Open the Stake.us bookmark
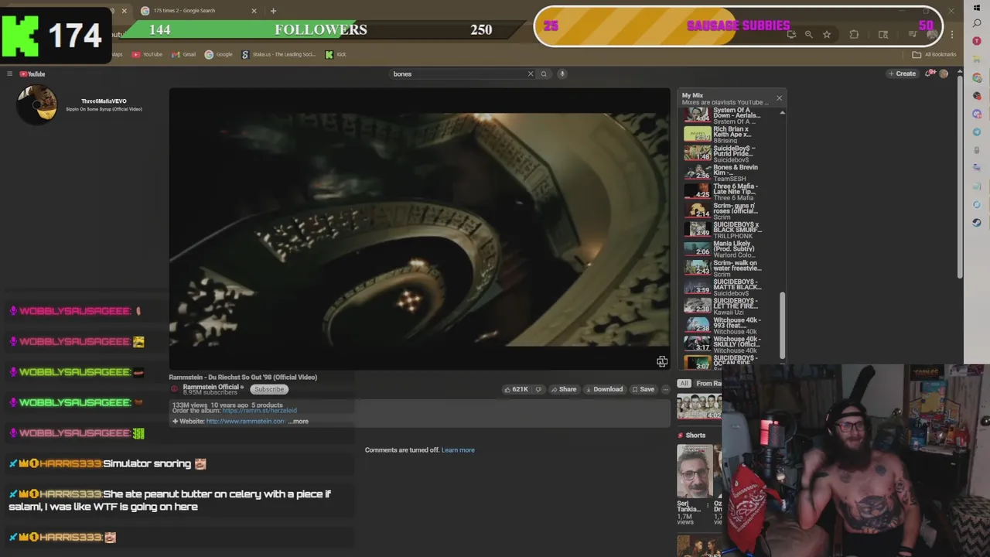 point(278,54)
